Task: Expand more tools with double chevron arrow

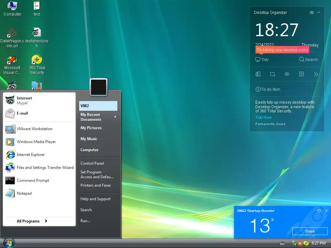Action: 316,74
